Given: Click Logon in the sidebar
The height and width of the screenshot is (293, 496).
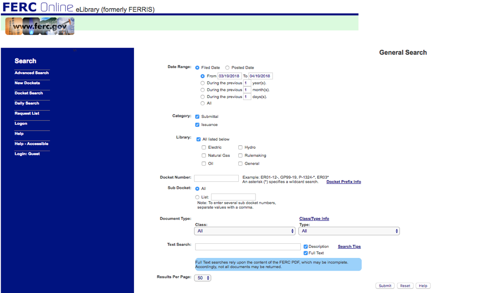Looking at the screenshot, I should click(x=21, y=123).
